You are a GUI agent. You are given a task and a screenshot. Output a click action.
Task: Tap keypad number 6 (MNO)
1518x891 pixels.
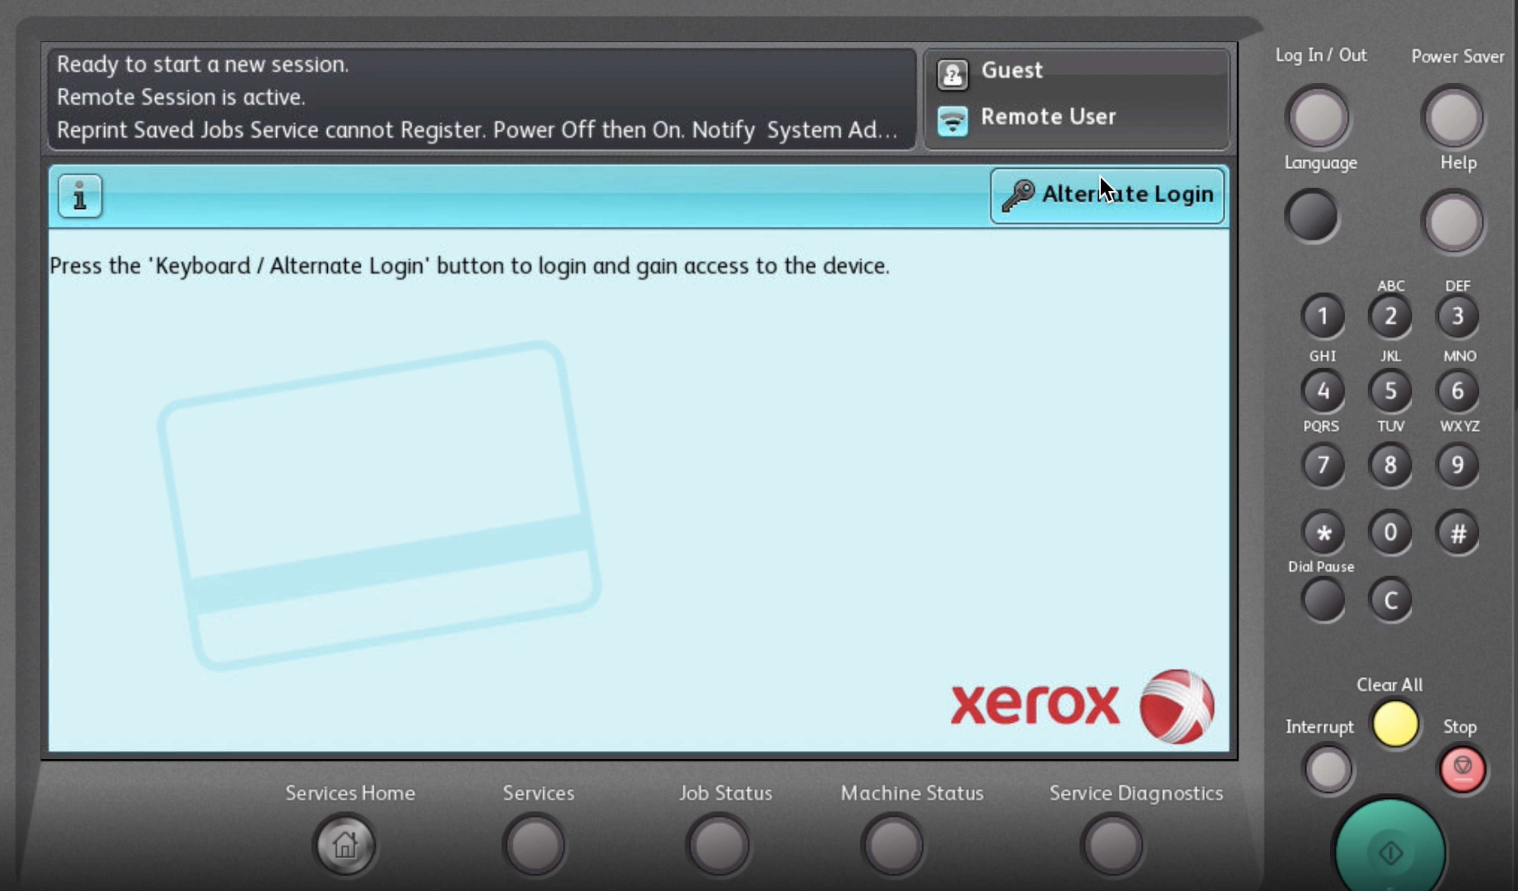1458,390
